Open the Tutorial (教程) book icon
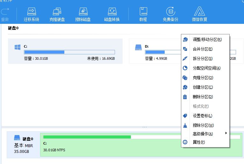Screen dimensions: 244x164 coord(143,11)
